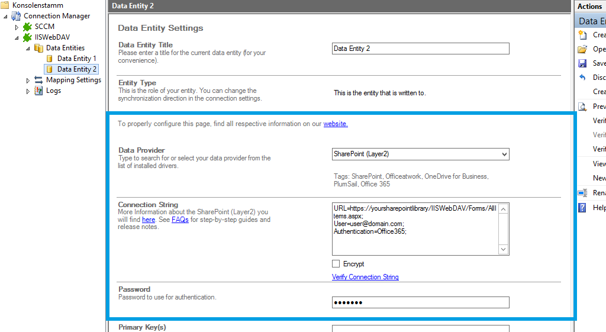
Task: Click the Password input field
Action: tap(420, 302)
